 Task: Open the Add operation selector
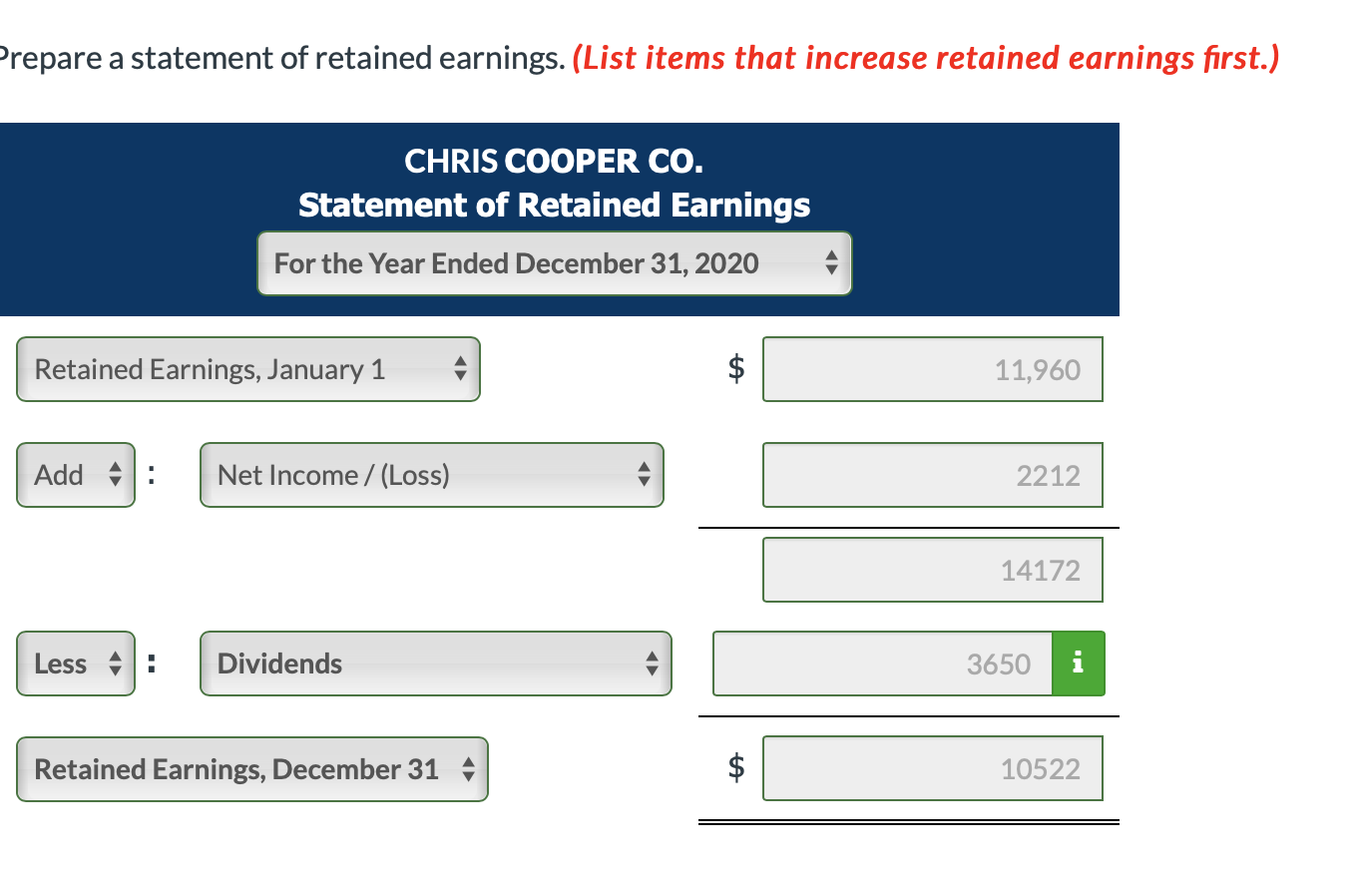(x=75, y=475)
